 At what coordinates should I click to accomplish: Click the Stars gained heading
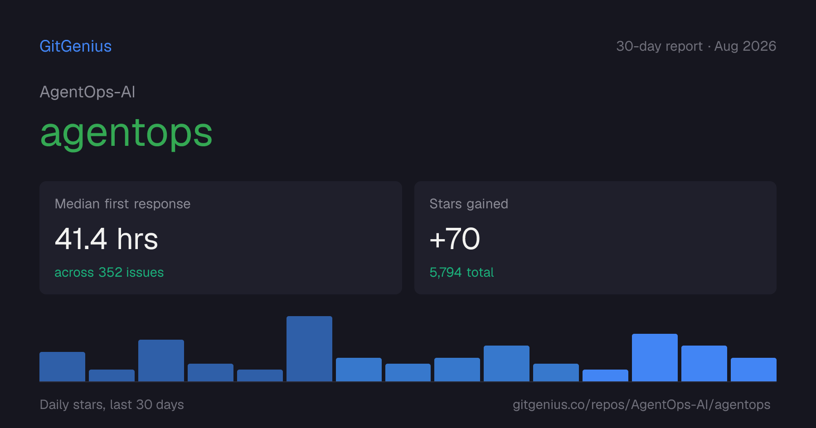[469, 204]
